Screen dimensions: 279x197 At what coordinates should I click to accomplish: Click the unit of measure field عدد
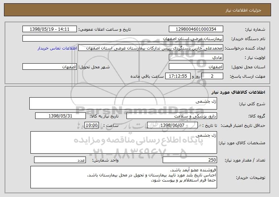[60, 160]
